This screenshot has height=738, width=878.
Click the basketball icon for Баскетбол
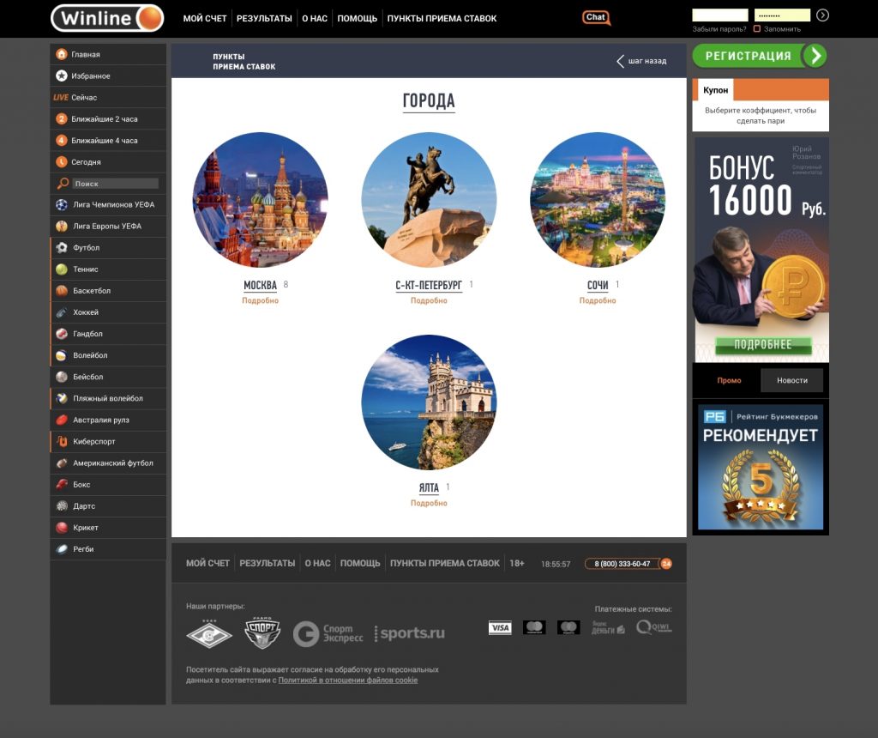click(x=62, y=291)
